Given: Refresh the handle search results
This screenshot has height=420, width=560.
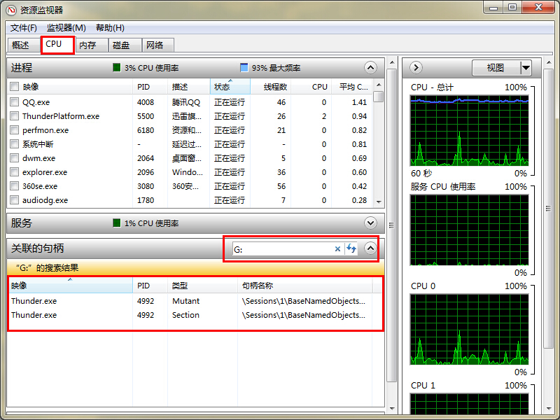Looking at the screenshot, I should click(351, 249).
